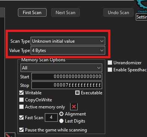Select the Alignment radio button
Screen dimensions: 147x137
(x=61, y=114)
